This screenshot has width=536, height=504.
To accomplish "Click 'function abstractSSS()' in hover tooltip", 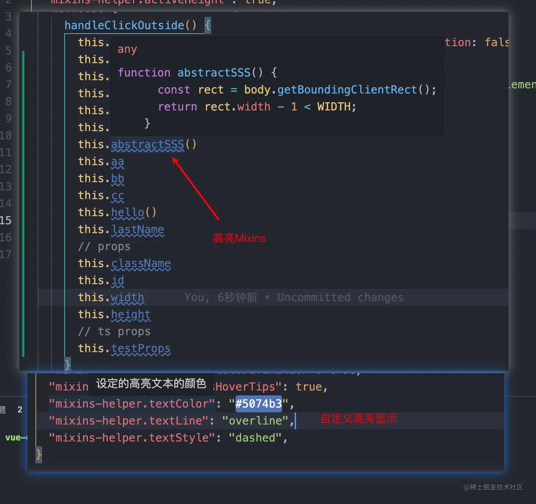I will [190, 72].
